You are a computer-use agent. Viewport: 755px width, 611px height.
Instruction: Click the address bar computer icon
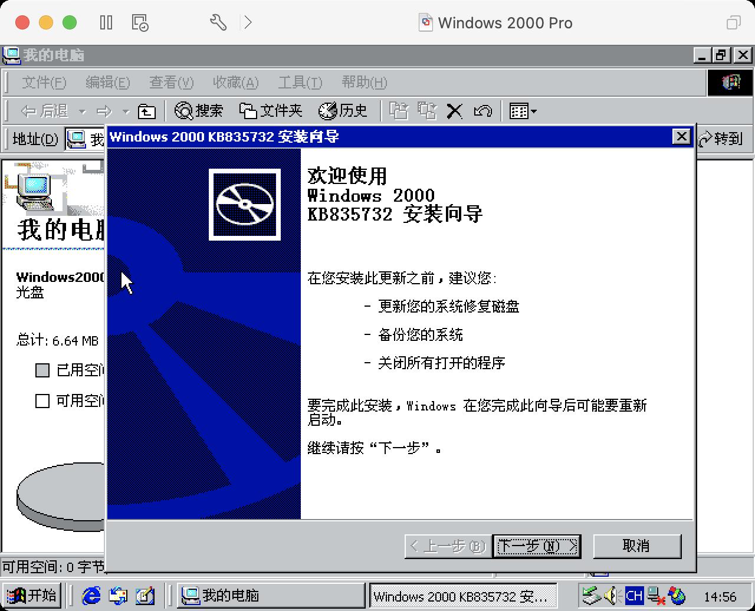76,139
